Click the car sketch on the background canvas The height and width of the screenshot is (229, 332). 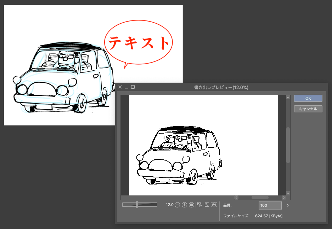pos(63,77)
